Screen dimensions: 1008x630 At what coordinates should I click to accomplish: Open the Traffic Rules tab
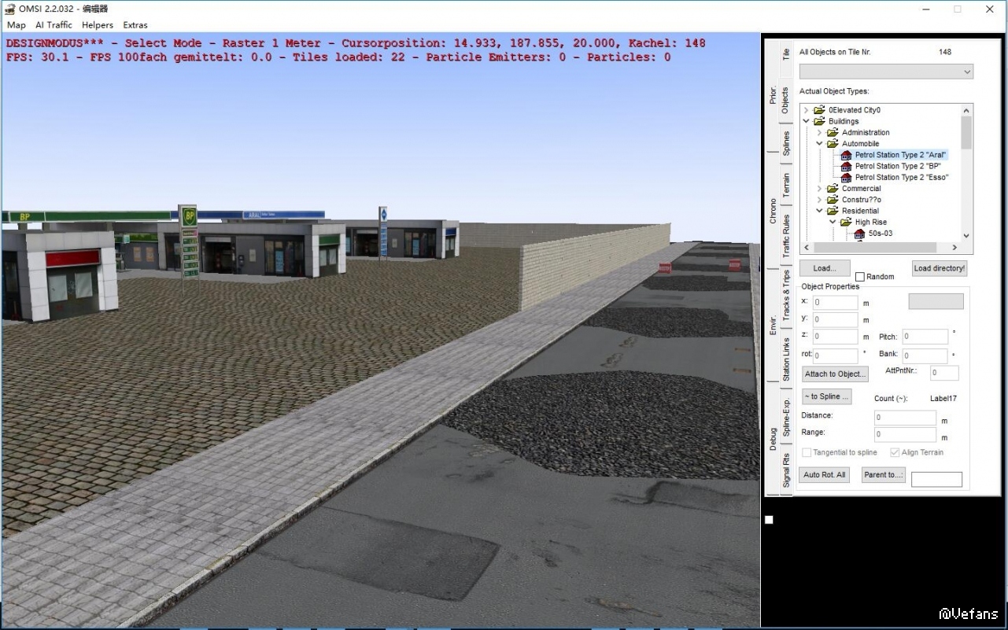785,236
